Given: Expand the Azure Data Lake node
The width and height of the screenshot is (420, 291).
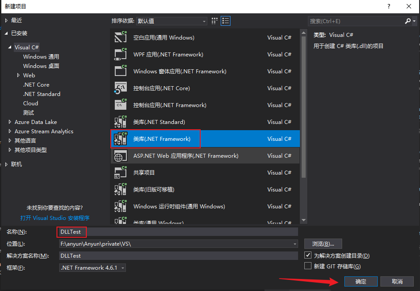Looking at the screenshot, I should [10, 122].
